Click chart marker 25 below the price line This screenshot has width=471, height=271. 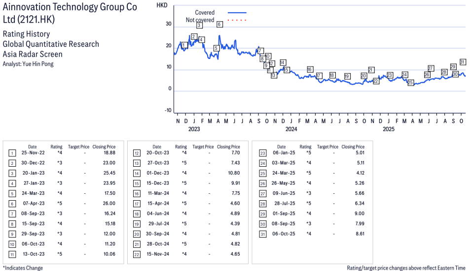click(x=410, y=83)
